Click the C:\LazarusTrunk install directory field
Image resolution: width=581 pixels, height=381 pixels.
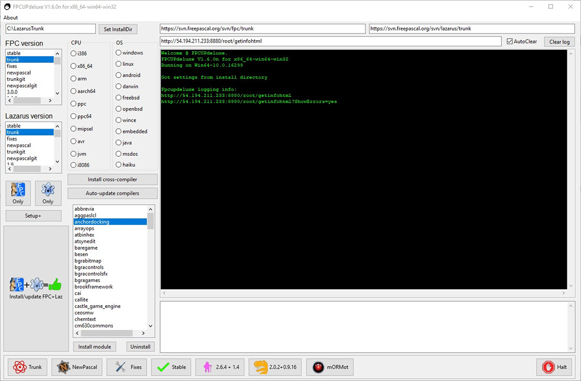(50, 28)
